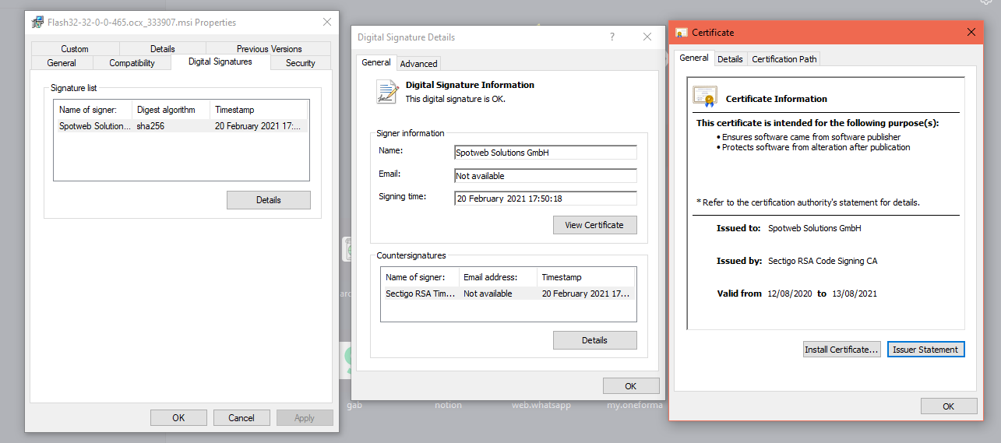This screenshot has height=443, width=1001.
Task: Select the Digital Signatures tab
Action: click(x=220, y=62)
